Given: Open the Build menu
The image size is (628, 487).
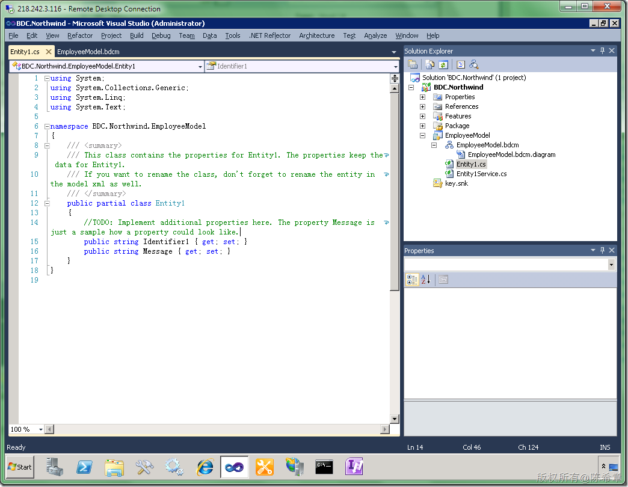Looking at the screenshot, I should [x=137, y=35].
